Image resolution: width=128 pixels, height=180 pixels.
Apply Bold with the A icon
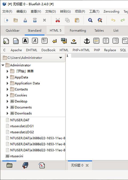click(x=25, y=41)
